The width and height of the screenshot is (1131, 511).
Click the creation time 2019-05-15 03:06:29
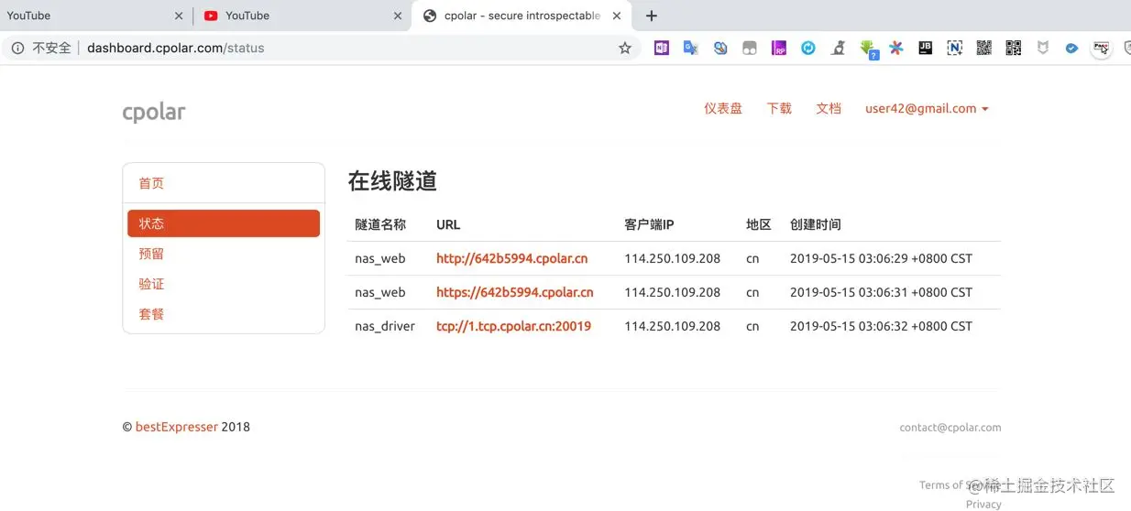click(x=881, y=258)
